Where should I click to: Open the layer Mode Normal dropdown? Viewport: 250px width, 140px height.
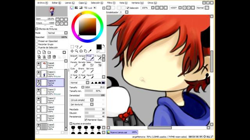coord(66,33)
